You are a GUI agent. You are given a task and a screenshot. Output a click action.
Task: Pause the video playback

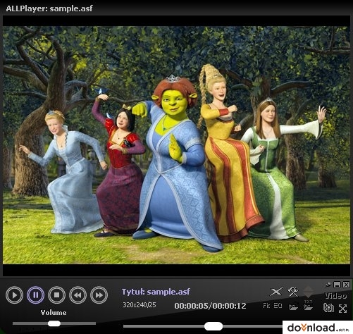point(35,295)
